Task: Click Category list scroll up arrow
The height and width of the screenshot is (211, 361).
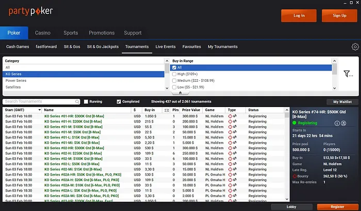Action: pyautogui.click(x=167, y=61)
